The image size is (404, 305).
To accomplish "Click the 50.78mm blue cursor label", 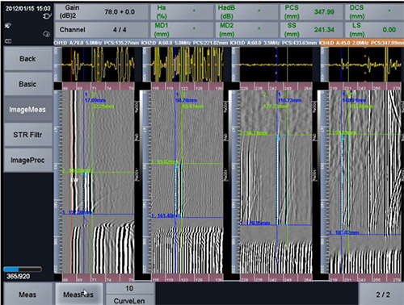I will 187,100.
